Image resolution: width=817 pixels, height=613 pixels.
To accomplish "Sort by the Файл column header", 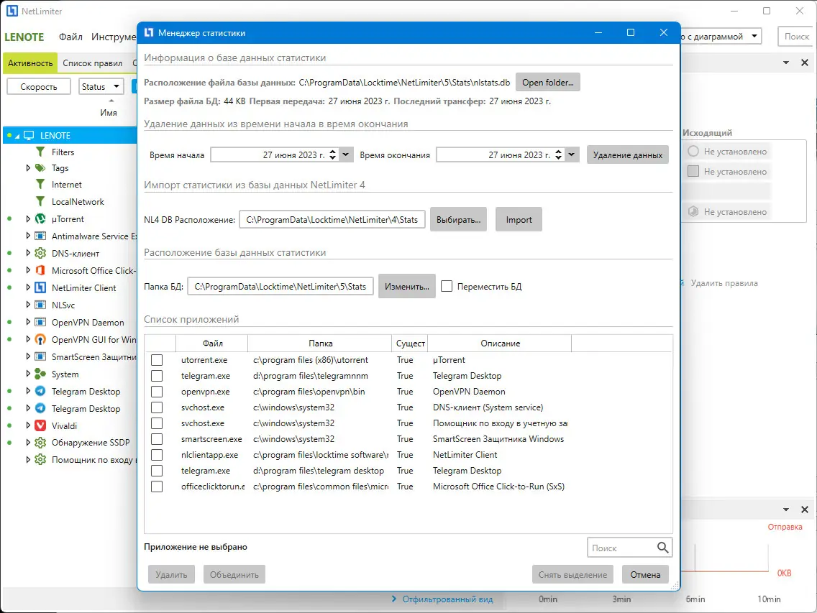I will (212, 344).
